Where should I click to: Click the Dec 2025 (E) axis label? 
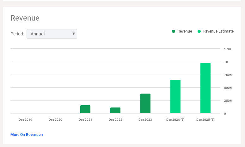click(205, 120)
